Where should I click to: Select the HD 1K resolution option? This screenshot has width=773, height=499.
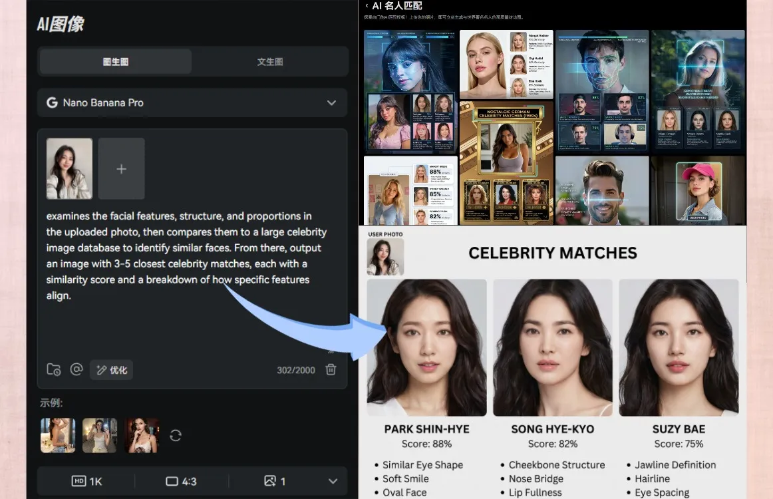pos(86,481)
